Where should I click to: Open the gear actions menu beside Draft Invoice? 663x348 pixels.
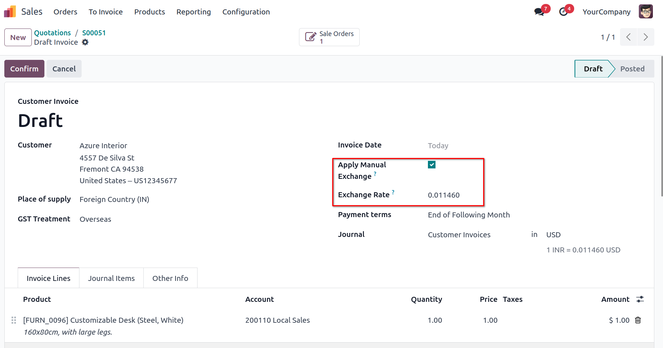pyautogui.click(x=85, y=42)
